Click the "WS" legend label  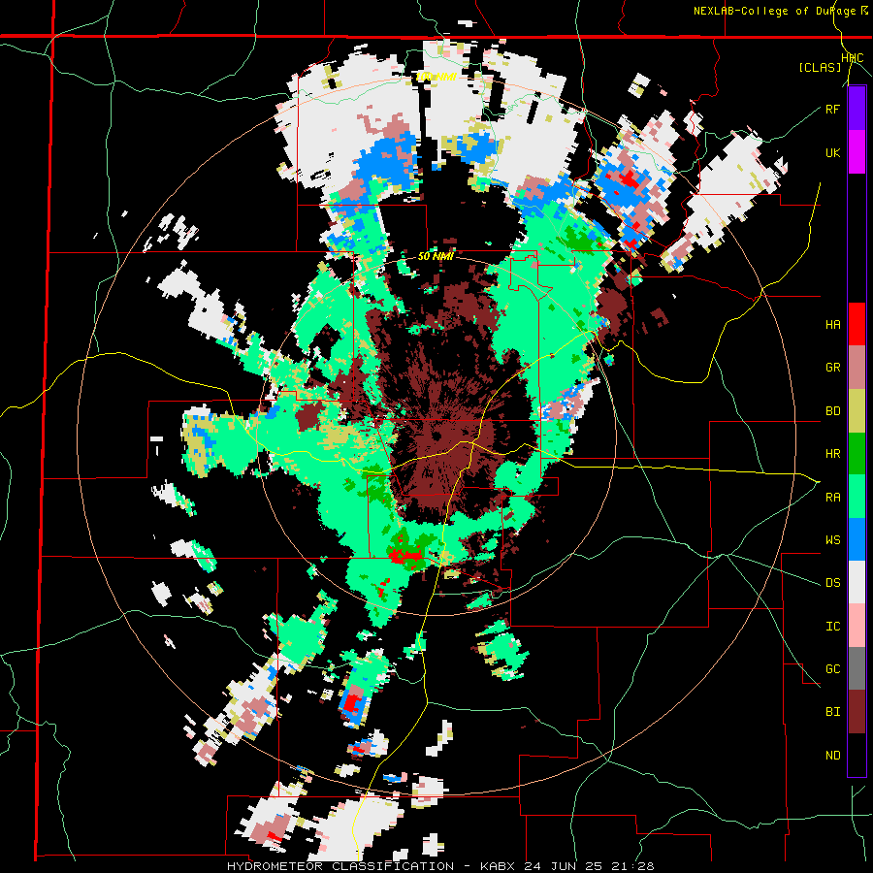(x=832, y=540)
